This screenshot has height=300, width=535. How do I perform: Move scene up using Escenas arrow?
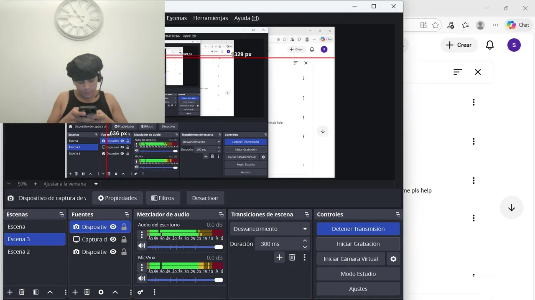tap(50, 292)
